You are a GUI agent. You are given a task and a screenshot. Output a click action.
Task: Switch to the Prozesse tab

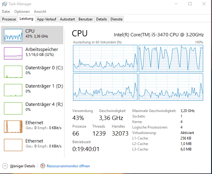tap(9, 19)
